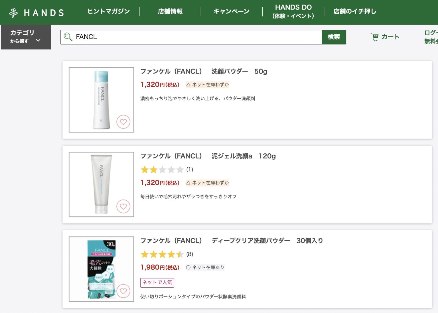The height and width of the screenshot is (313, 438).
Task: Toggle favorite heart on third product
Action: [123, 291]
